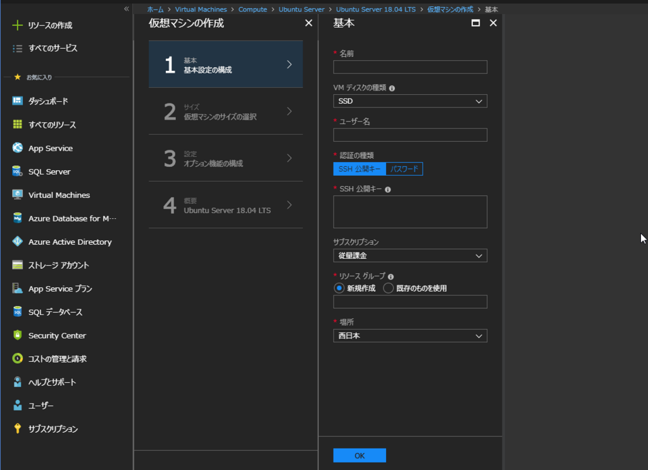Open Azure Database for MySQL icon
648x470 pixels.
click(17, 218)
